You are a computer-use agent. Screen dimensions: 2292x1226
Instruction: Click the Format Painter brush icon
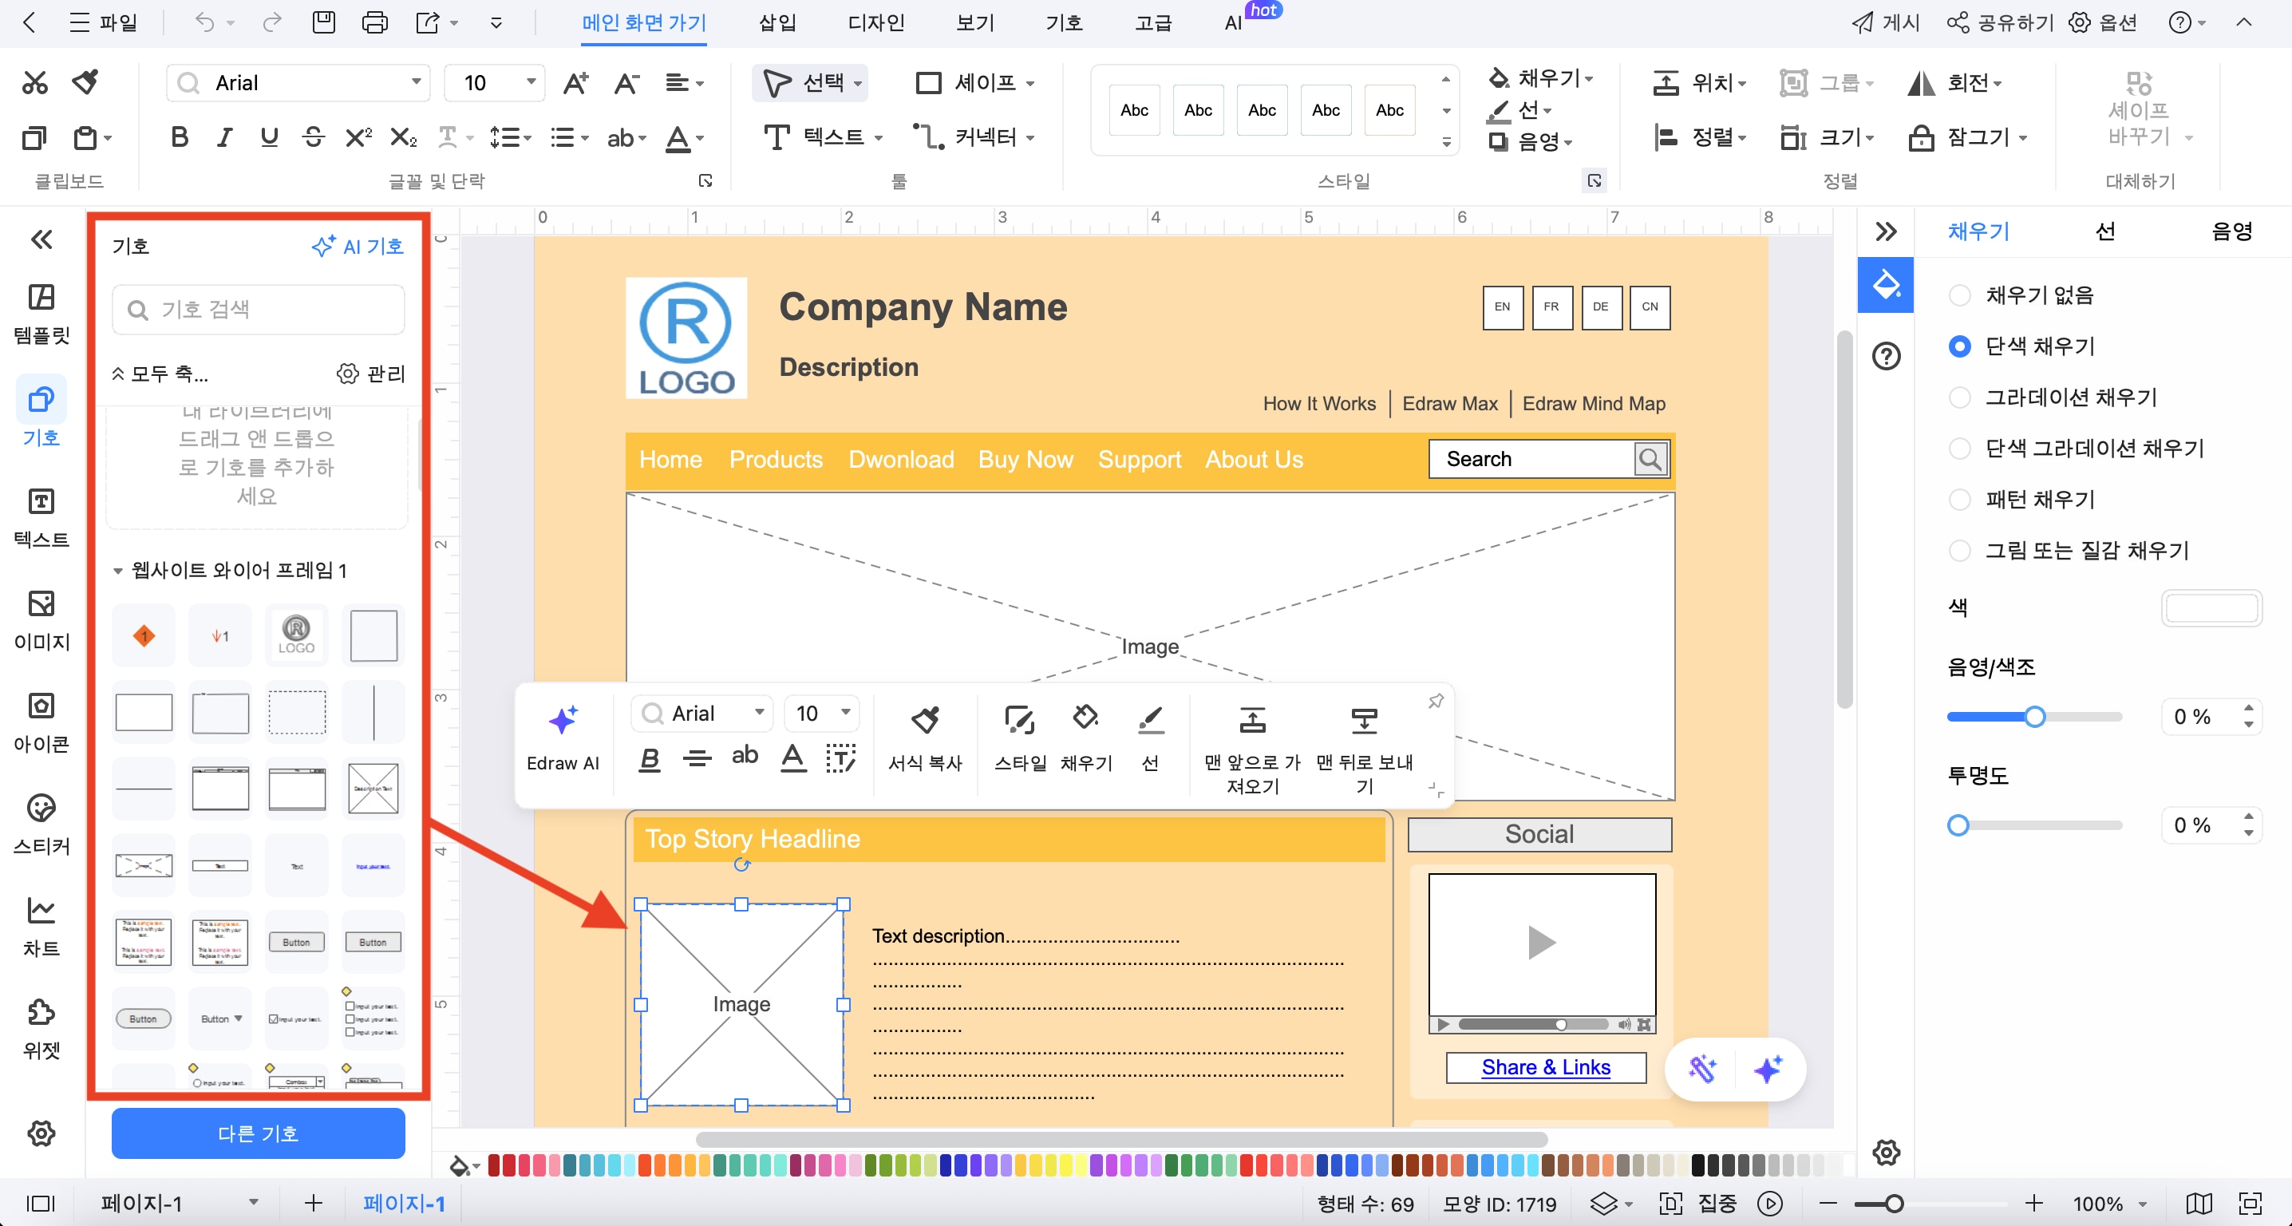(85, 82)
